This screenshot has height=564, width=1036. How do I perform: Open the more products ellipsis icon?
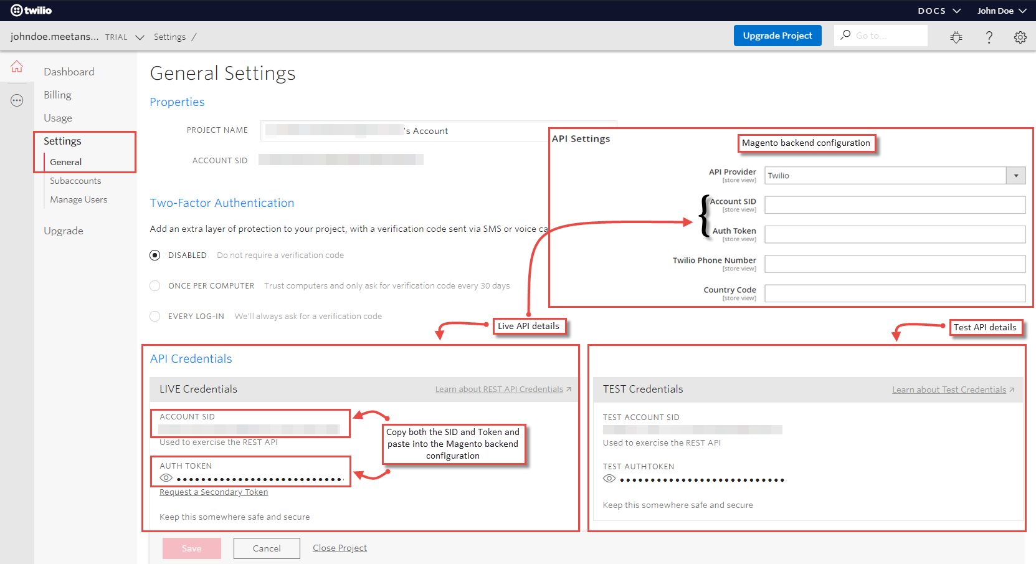[x=17, y=100]
